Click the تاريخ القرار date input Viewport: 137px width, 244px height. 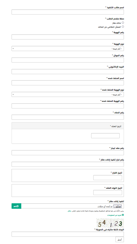[x=108, y=177]
